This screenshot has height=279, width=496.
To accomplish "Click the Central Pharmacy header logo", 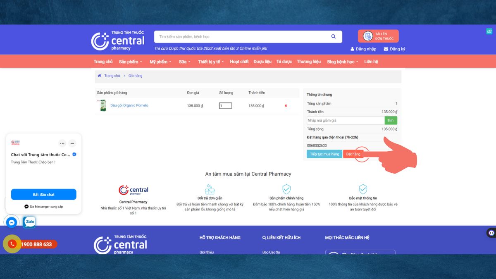I will [118, 41].
